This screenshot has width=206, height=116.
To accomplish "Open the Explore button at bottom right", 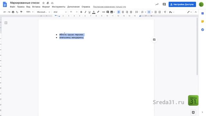I will tap(193, 112).
